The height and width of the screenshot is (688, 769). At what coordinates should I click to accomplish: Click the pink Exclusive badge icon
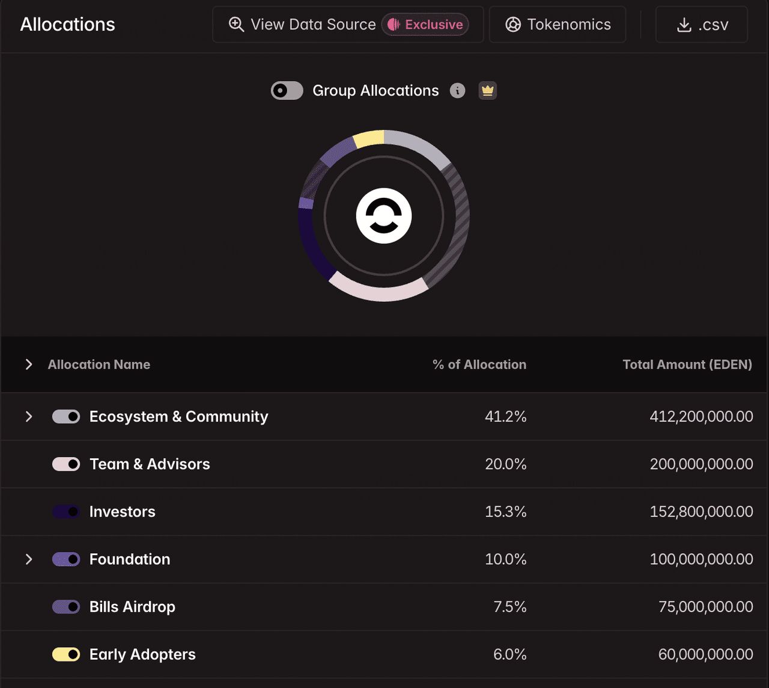[x=394, y=25]
